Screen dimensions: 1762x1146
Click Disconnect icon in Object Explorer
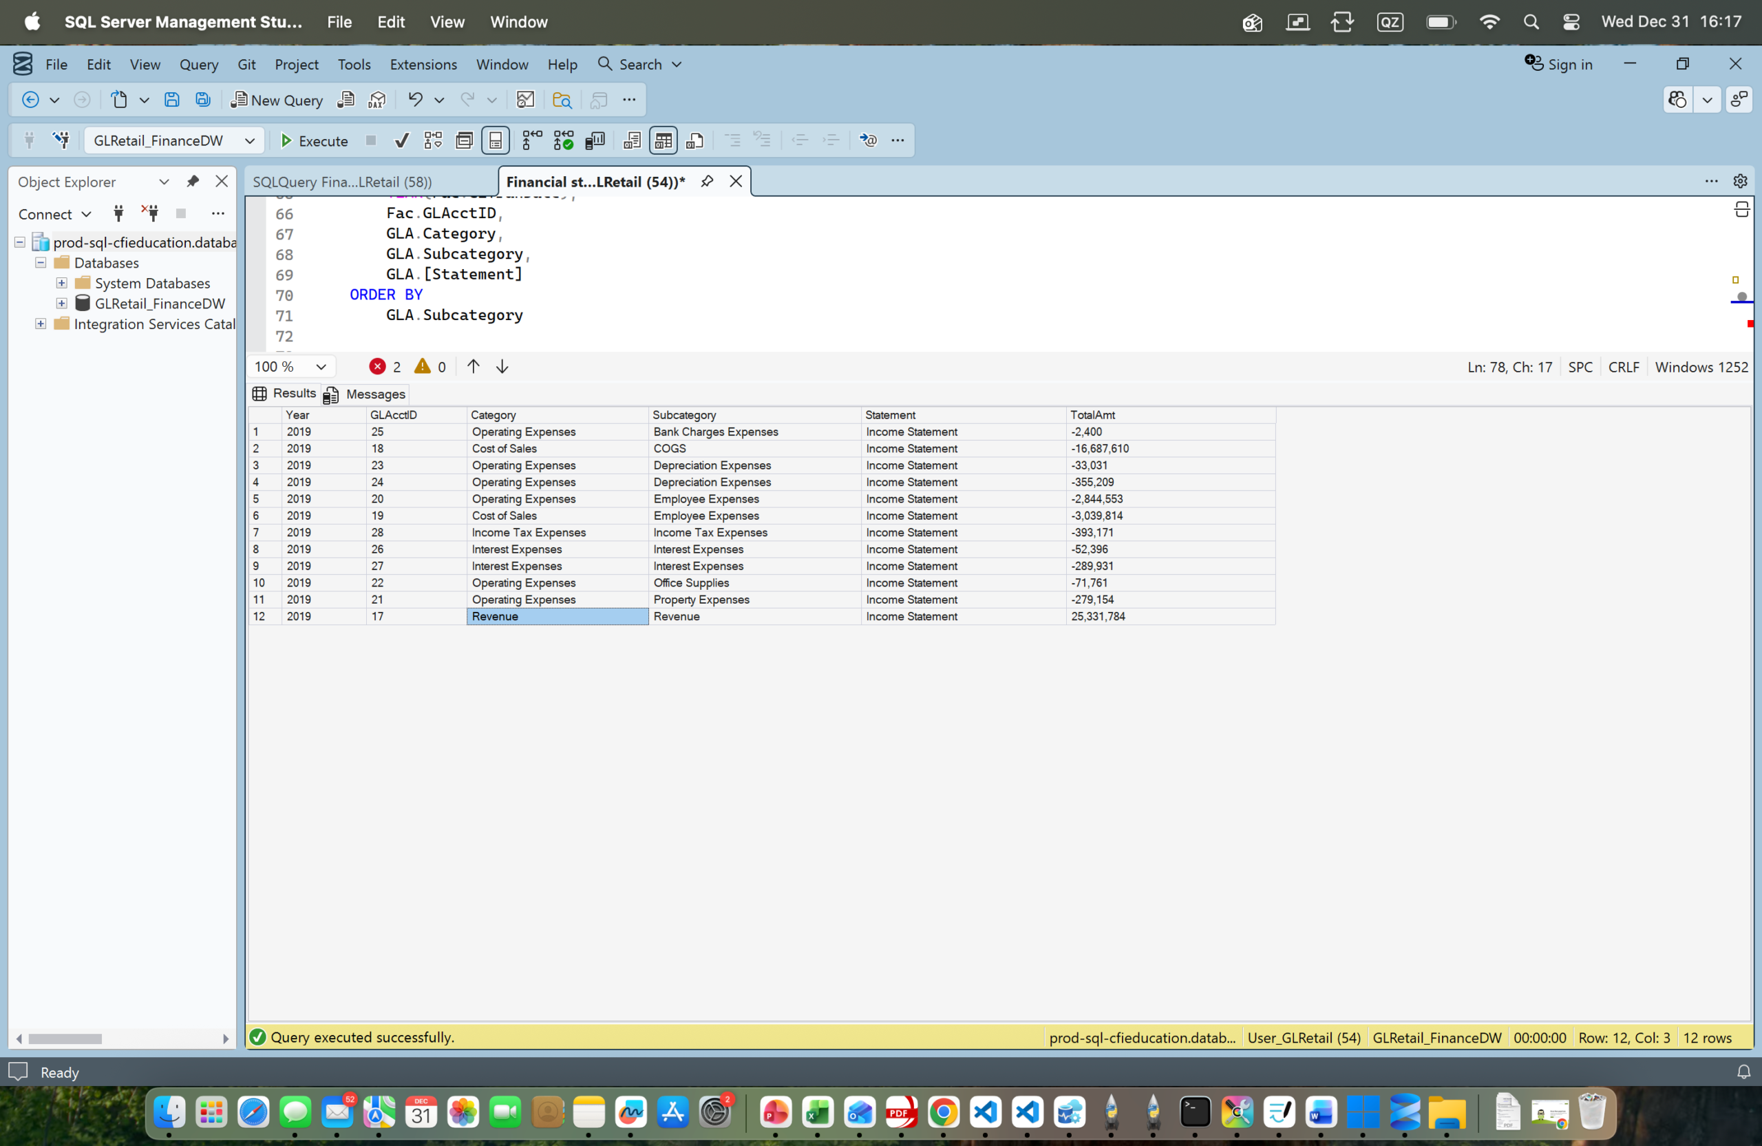150,214
